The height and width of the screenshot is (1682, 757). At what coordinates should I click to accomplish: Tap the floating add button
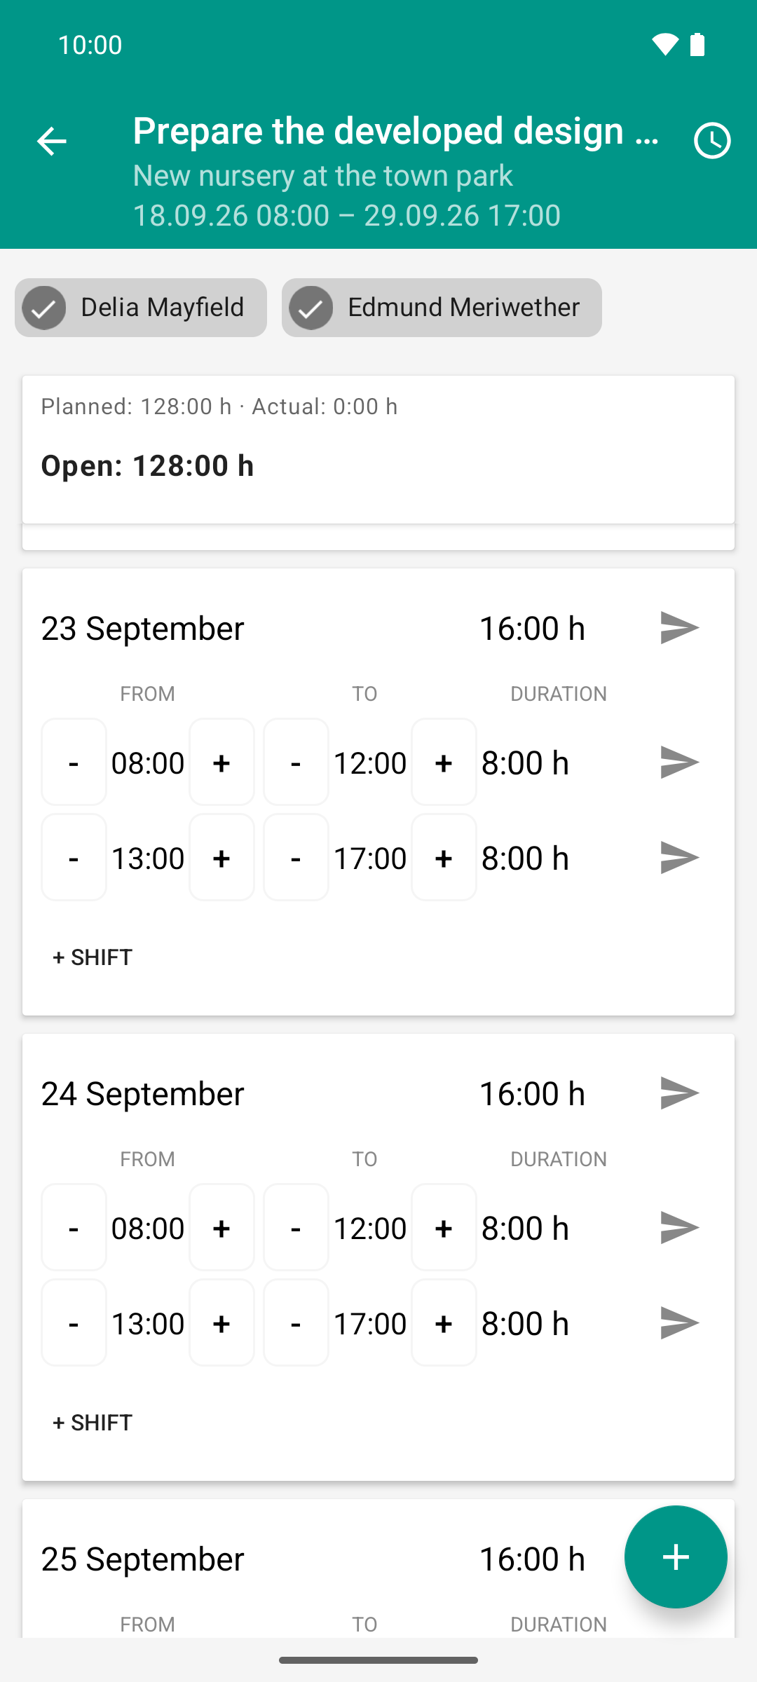point(676,1557)
